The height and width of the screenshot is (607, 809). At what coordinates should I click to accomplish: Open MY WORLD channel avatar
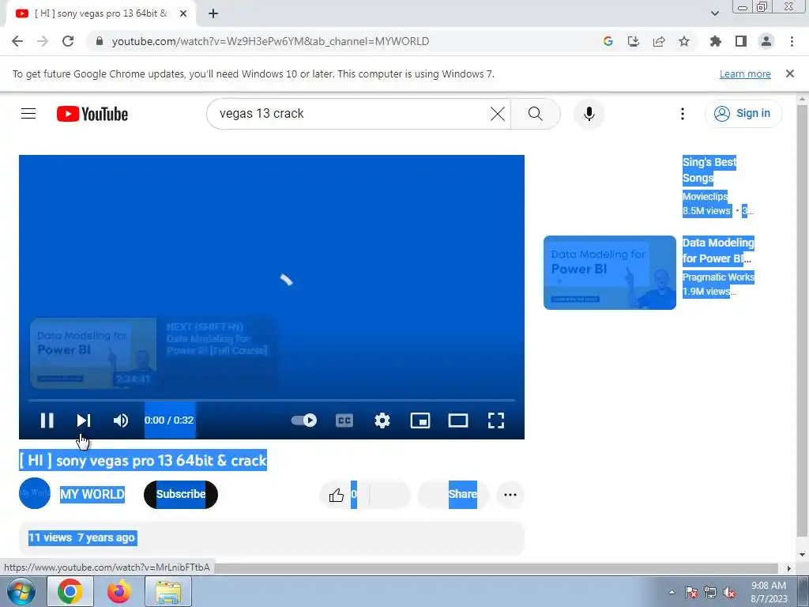pos(35,493)
